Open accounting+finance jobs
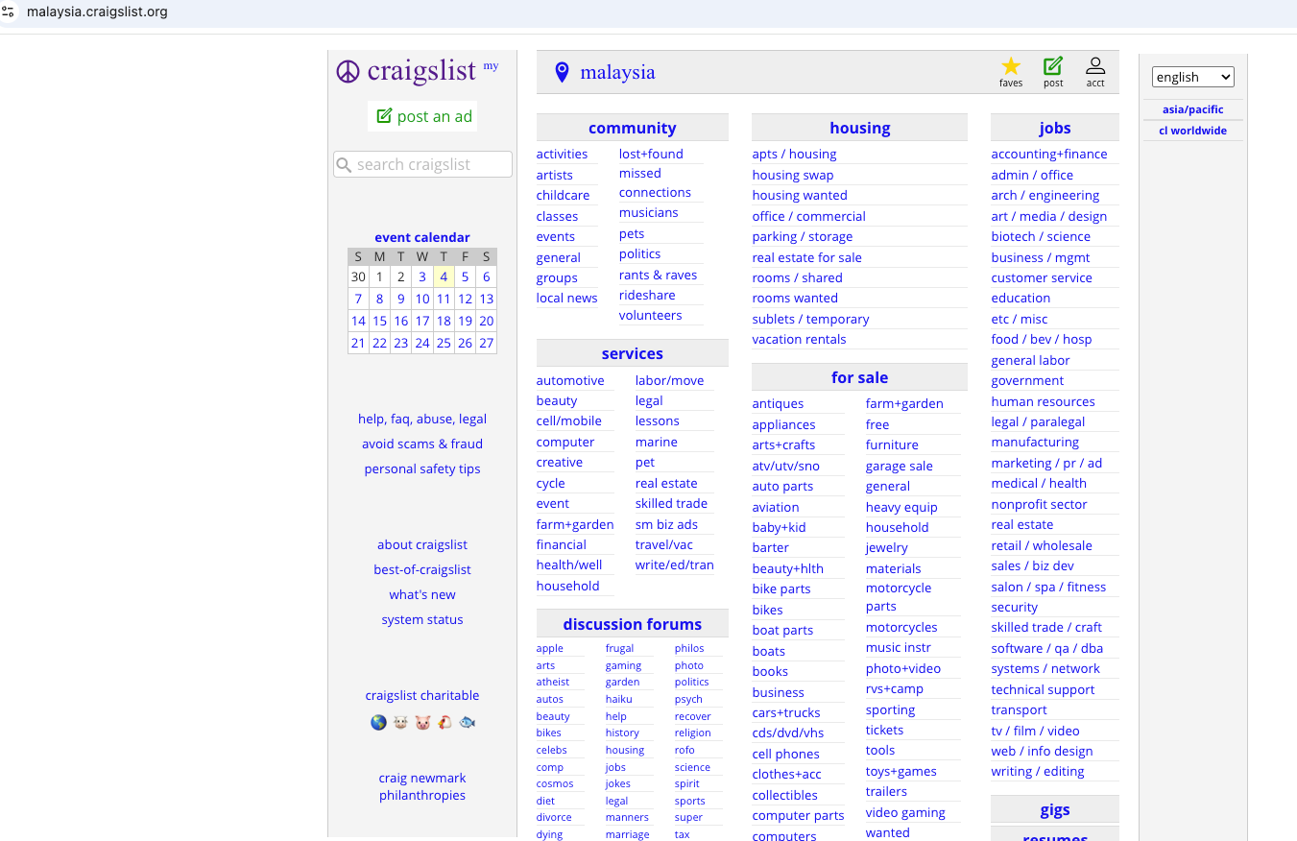This screenshot has height=841, width=1297. click(1049, 154)
